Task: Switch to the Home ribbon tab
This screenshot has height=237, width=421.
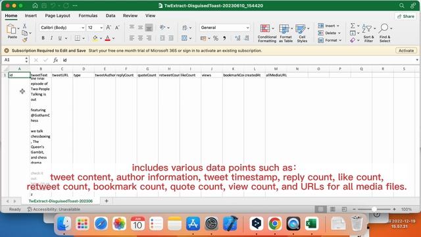Action: tap(11, 16)
